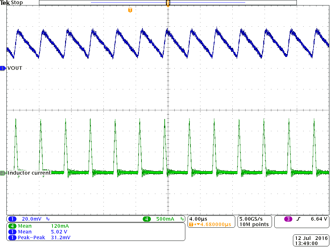Click the Tek logo

(5, 3)
